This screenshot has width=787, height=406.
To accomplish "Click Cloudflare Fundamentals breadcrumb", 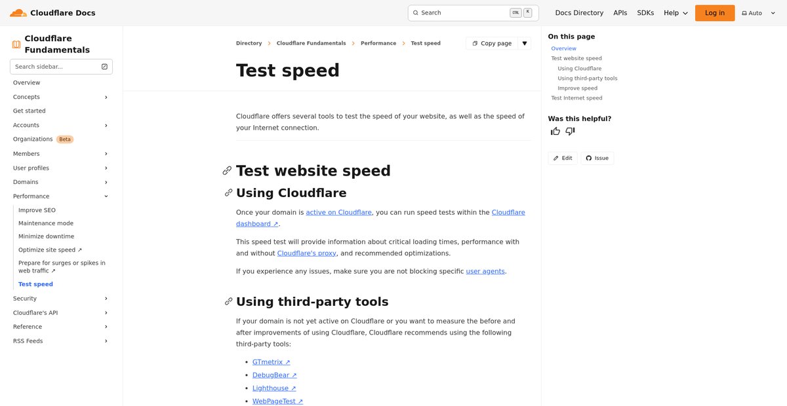I will 312,43.
